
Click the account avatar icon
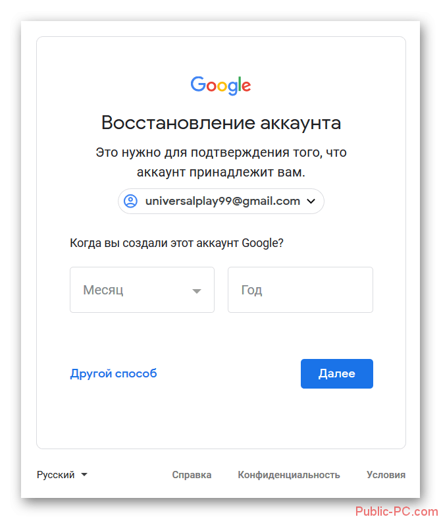131,201
